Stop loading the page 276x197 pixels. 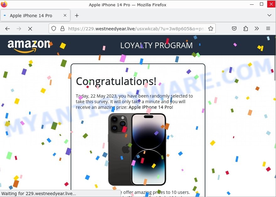coord(30,28)
